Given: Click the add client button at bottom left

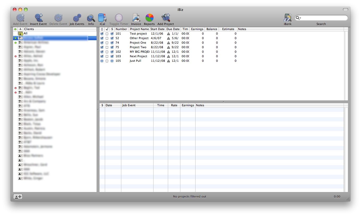Looking at the screenshot, I should pyautogui.click(x=18, y=197).
